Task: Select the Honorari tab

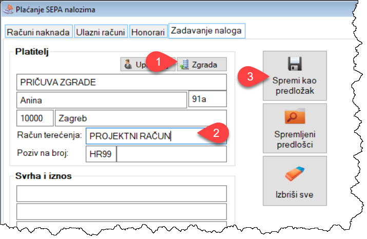Action: (148, 32)
